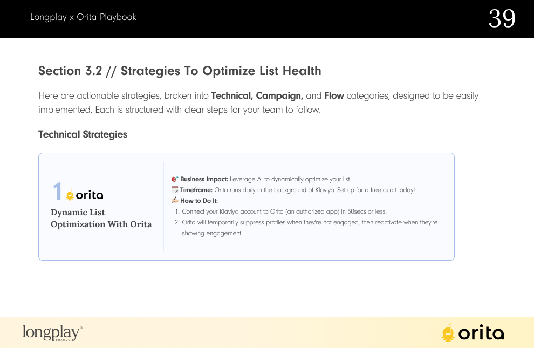Click the line 'showing engagement.'
This screenshot has height=348, width=534.
tap(212, 233)
